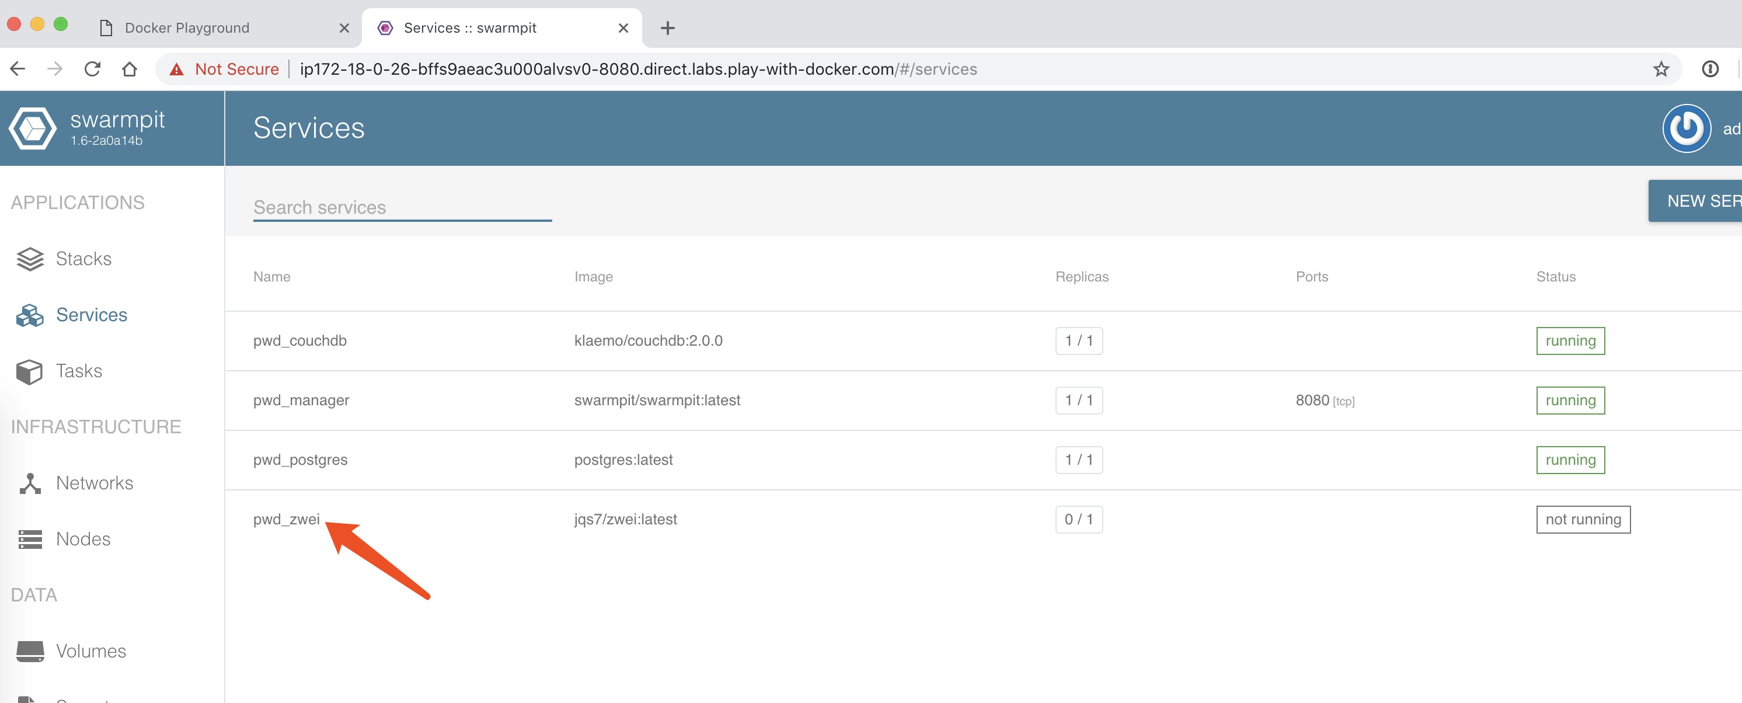
Task: Bookmark page with the star icon
Action: coord(1661,69)
